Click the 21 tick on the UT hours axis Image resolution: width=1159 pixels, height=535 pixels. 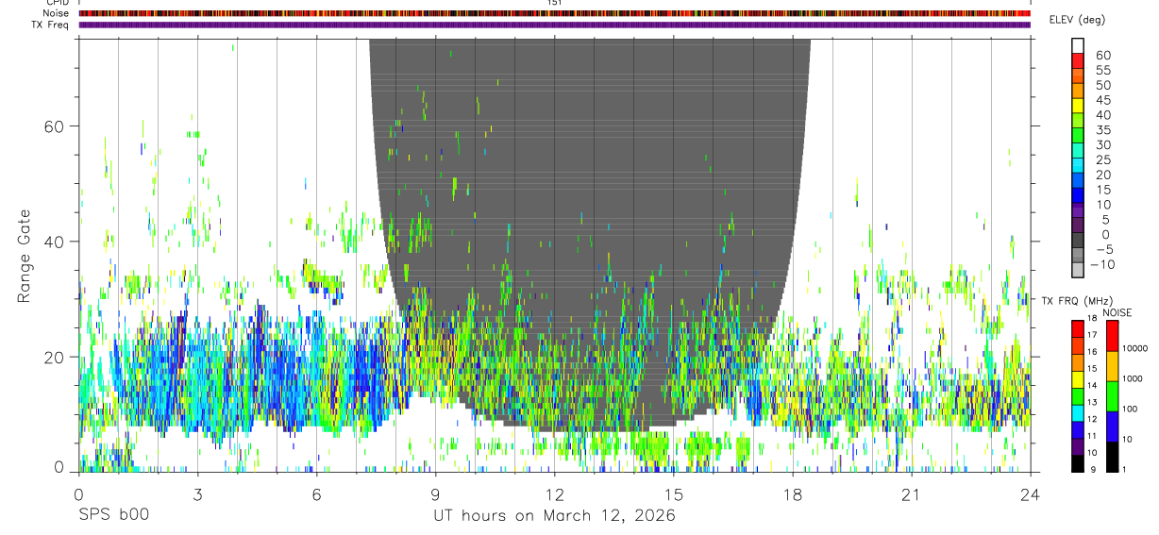[911, 494]
